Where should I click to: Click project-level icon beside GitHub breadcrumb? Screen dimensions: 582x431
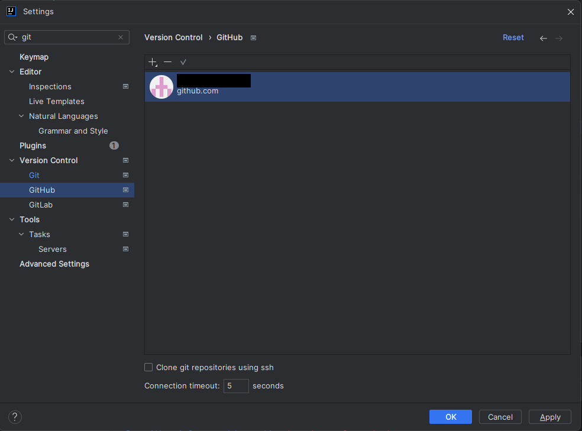254,38
